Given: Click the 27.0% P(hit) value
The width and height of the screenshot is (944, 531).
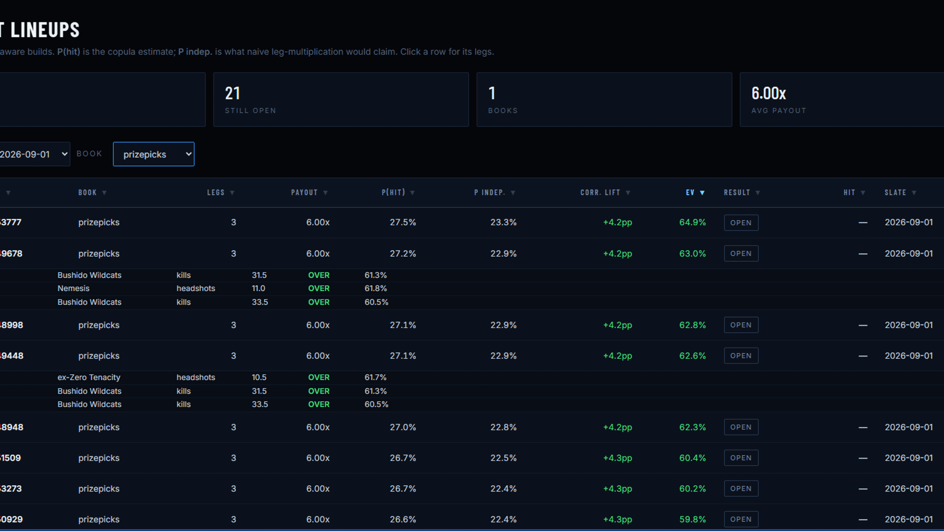Looking at the screenshot, I should [403, 427].
